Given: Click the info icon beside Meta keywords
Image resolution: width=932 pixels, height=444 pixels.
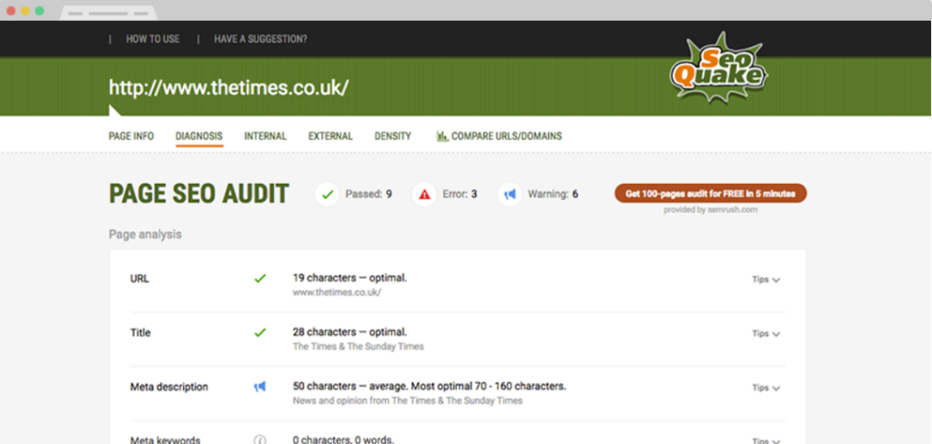Looking at the screenshot, I should [260, 439].
